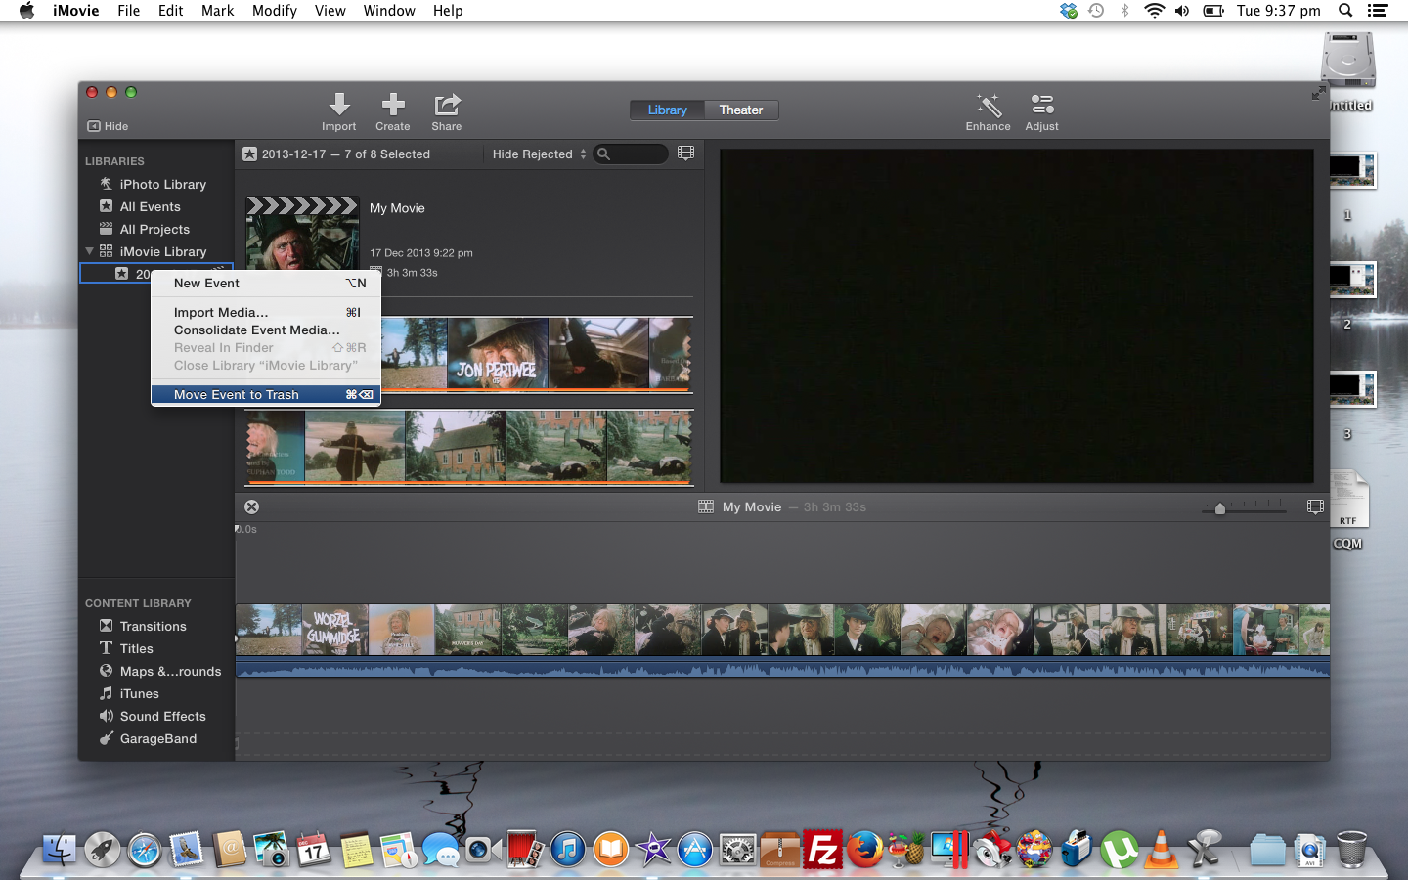Enter full screen with the arrows icon
The height and width of the screenshot is (880, 1408).
1319,92
